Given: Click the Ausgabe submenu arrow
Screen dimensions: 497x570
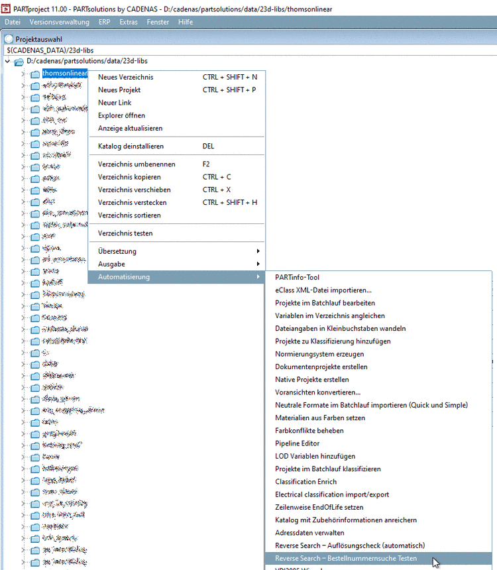Looking at the screenshot, I should [258, 264].
